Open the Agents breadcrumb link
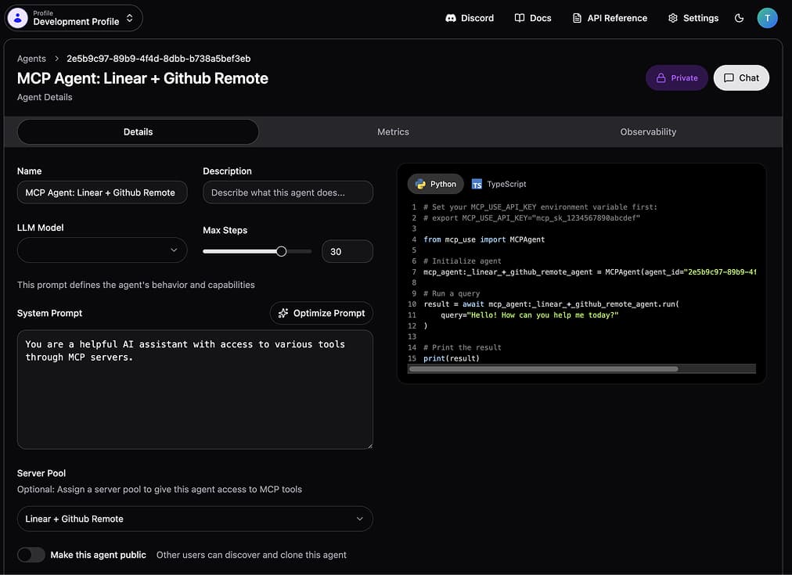Viewport: 792px width, 575px height. (31, 58)
